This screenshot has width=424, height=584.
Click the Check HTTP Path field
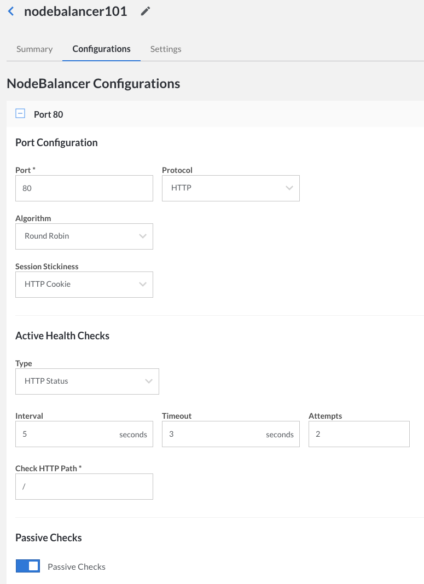[x=84, y=486]
